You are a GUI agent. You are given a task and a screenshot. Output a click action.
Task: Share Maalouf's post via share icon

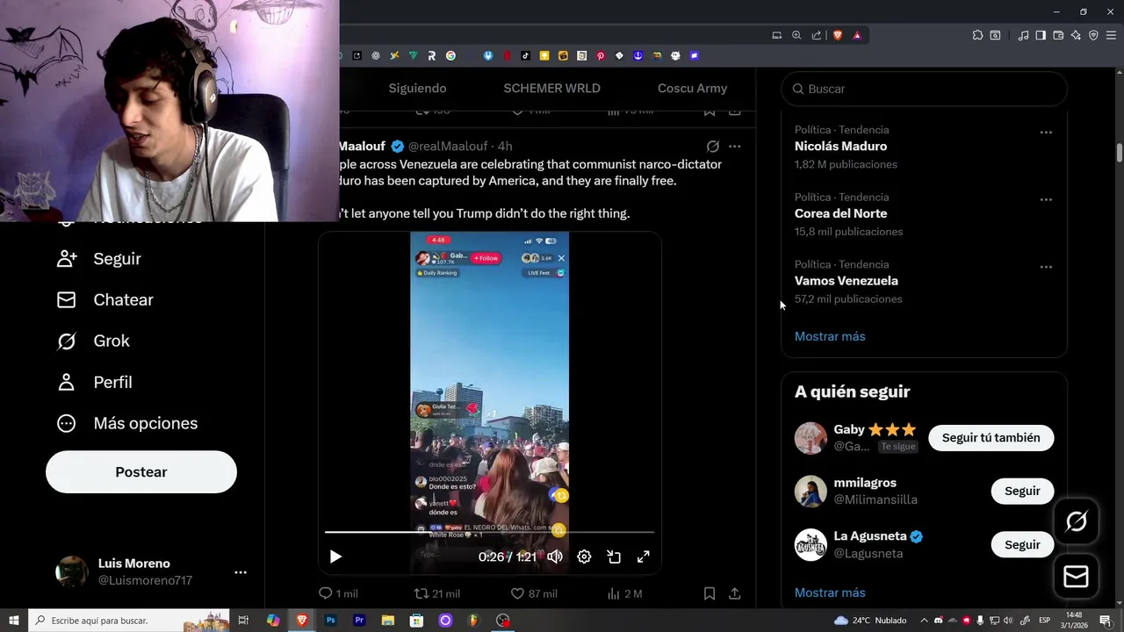point(735,593)
